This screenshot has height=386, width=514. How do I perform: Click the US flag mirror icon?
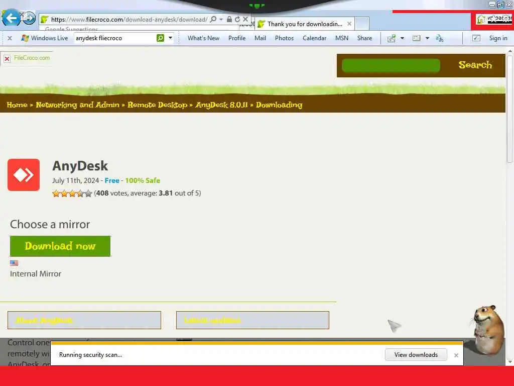tap(14, 263)
